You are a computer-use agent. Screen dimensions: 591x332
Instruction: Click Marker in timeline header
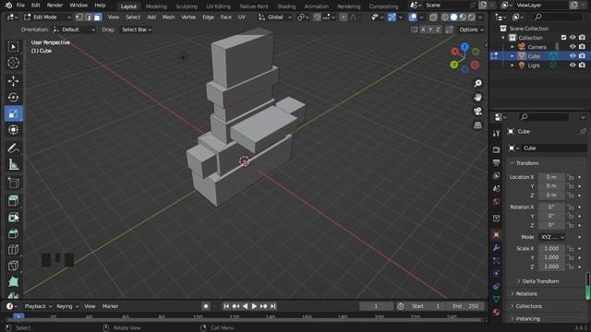coord(110,306)
